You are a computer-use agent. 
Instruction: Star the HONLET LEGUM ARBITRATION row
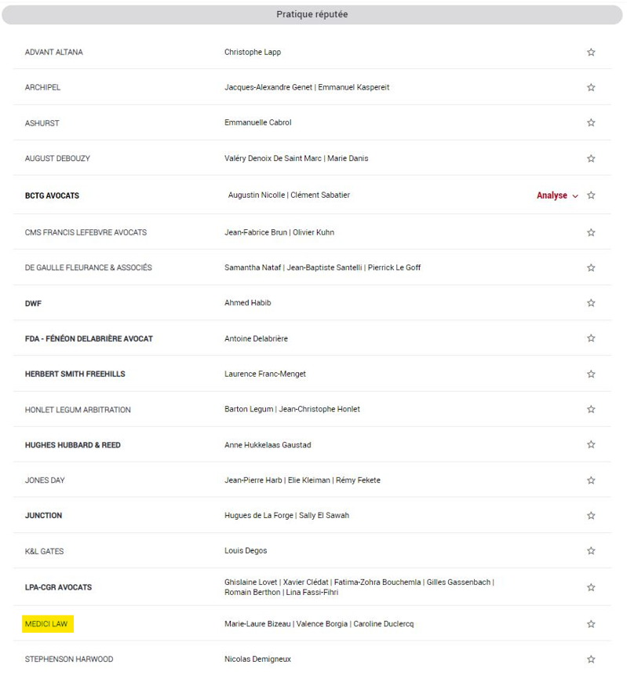click(591, 410)
